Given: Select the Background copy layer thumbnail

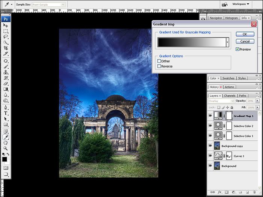Looking at the screenshot, I should pyautogui.click(x=217, y=146).
